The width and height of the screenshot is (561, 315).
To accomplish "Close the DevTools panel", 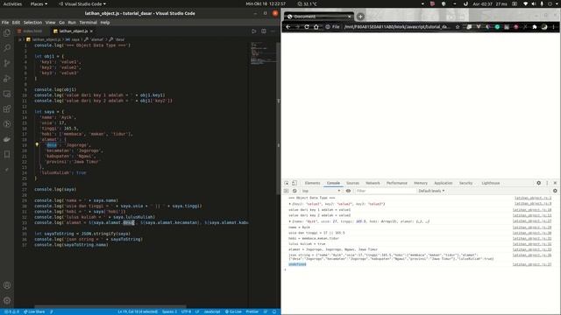I will [555, 183].
